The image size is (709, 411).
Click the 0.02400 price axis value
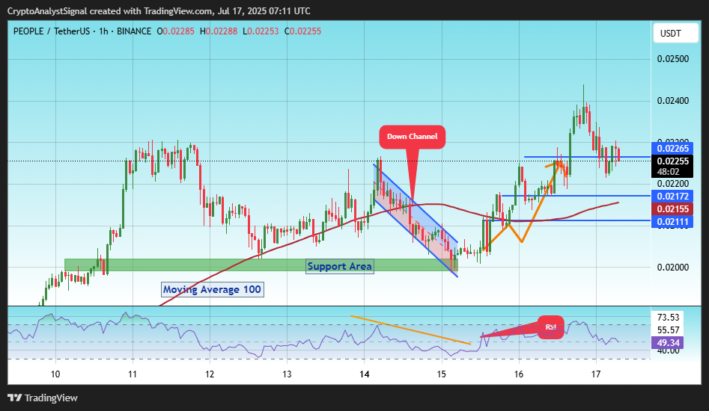tap(673, 101)
